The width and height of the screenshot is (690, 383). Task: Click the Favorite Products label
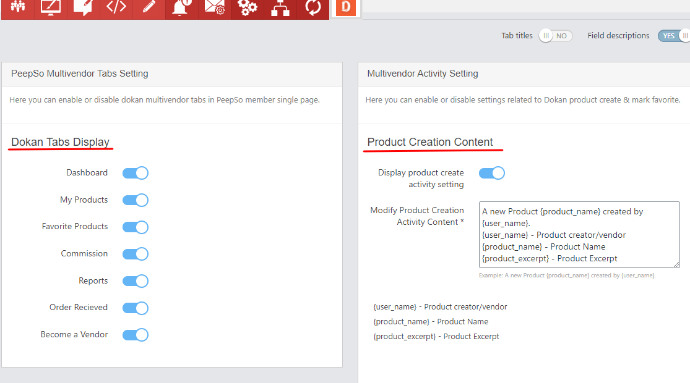75,226
